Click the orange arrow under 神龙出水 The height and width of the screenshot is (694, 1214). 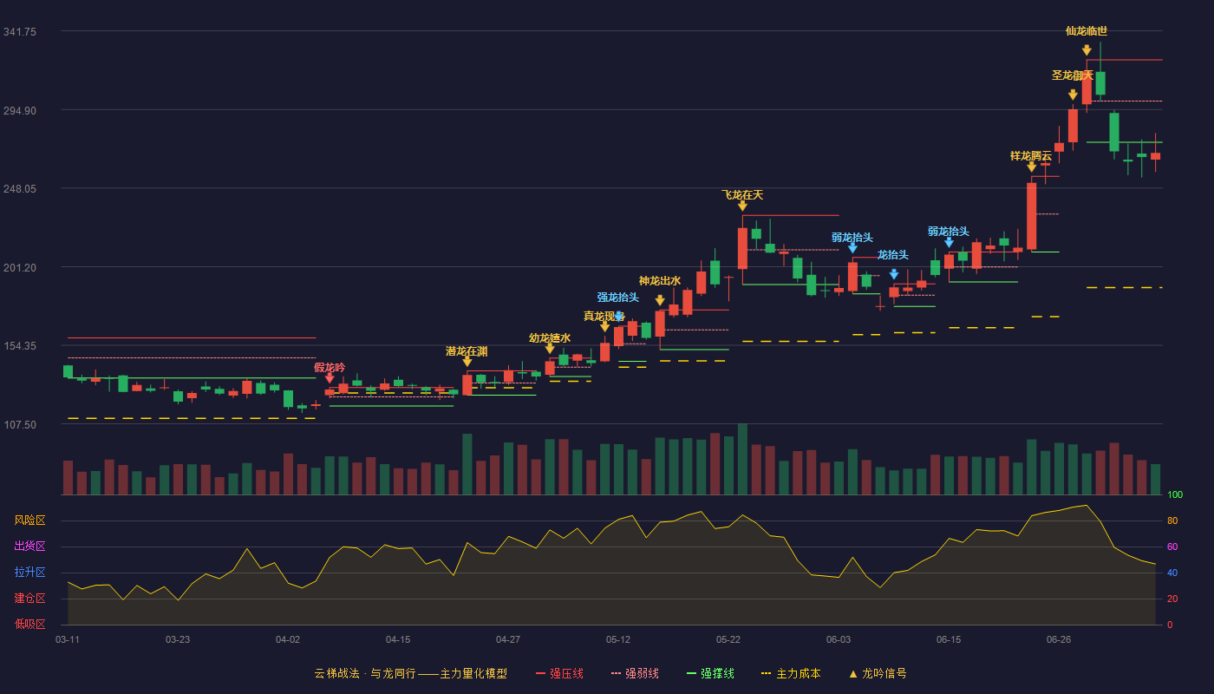(x=660, y=301)
